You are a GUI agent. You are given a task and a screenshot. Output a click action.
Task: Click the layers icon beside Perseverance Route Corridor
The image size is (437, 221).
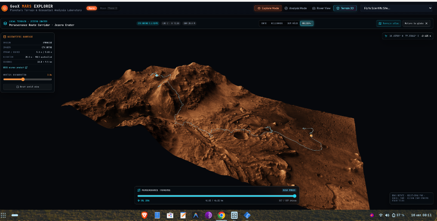5,23
